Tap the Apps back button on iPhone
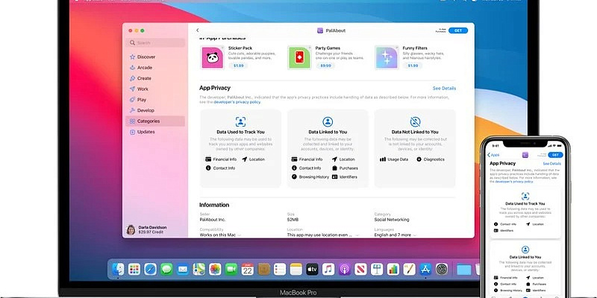 [x=493, y=155]
